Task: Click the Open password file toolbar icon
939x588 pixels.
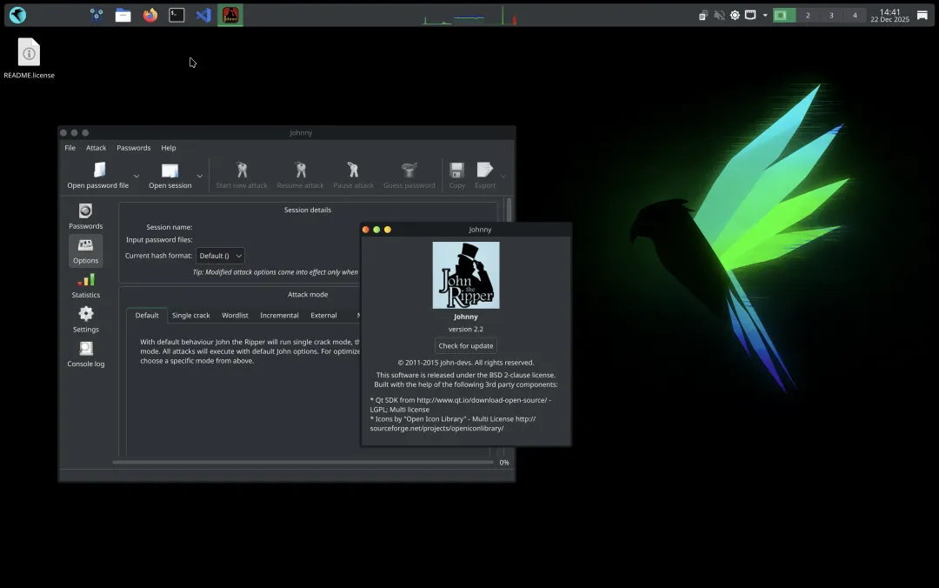Action: 98,170
